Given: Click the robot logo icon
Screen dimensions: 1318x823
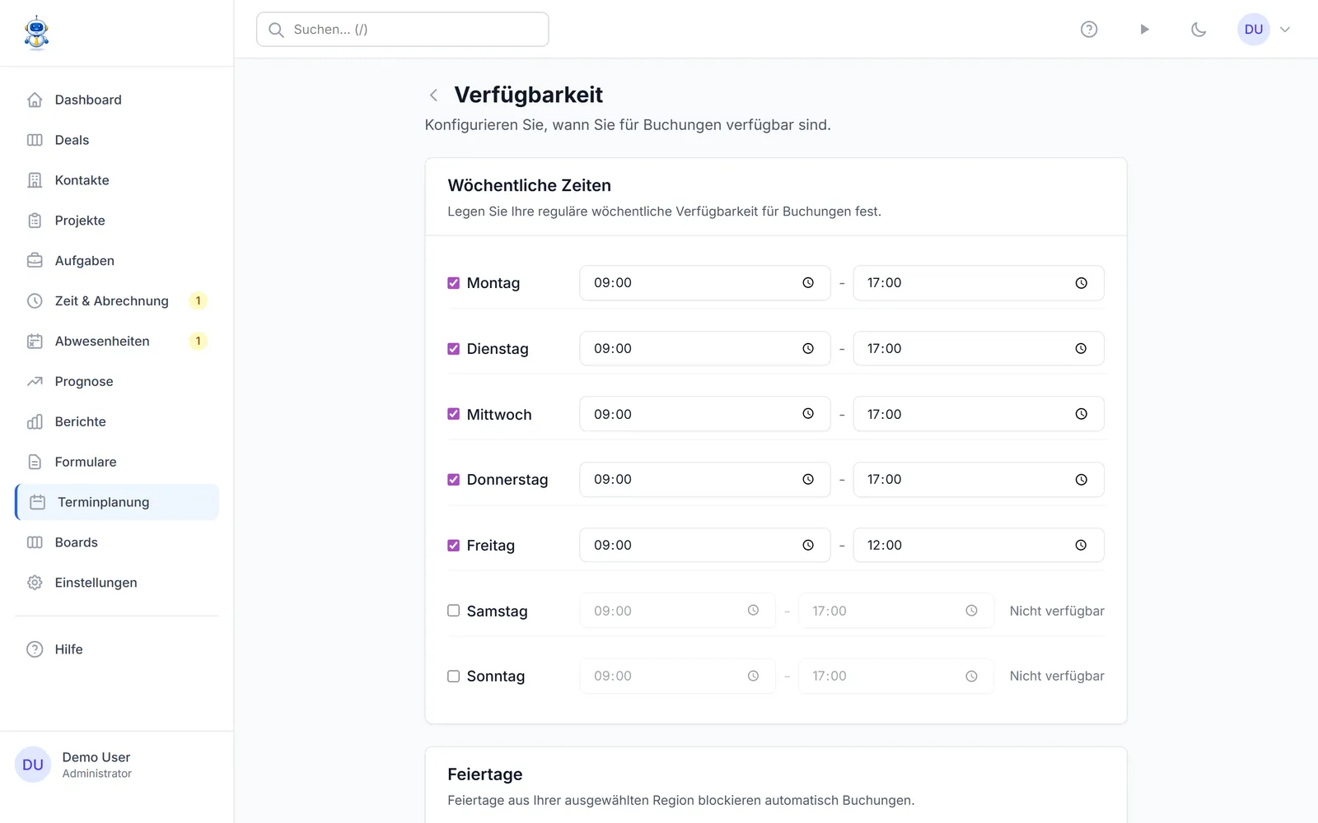Looking at the screenshot, I should pos(36,33).
